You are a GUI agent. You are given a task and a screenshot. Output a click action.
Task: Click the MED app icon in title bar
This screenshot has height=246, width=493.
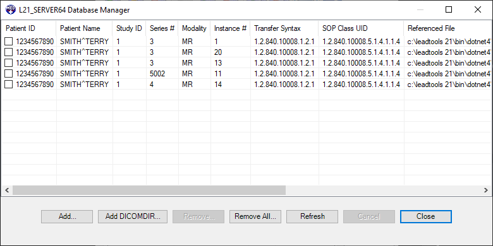(x=10, y=9)
